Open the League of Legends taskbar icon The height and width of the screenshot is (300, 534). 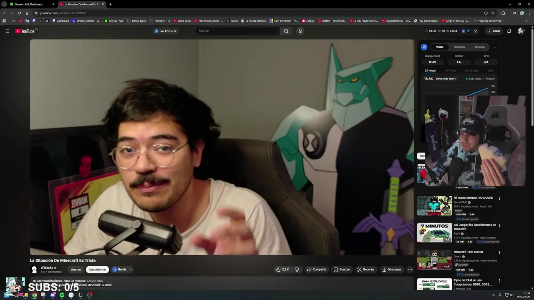click(x=80, y=295)
